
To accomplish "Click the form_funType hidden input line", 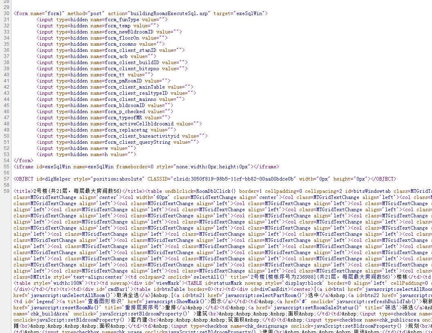I will coord(102,20).
